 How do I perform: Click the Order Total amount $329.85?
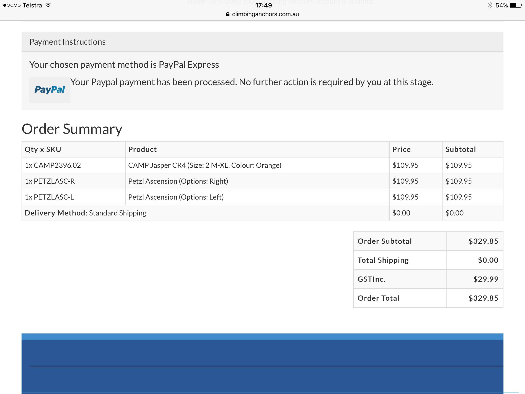(483, 298)
